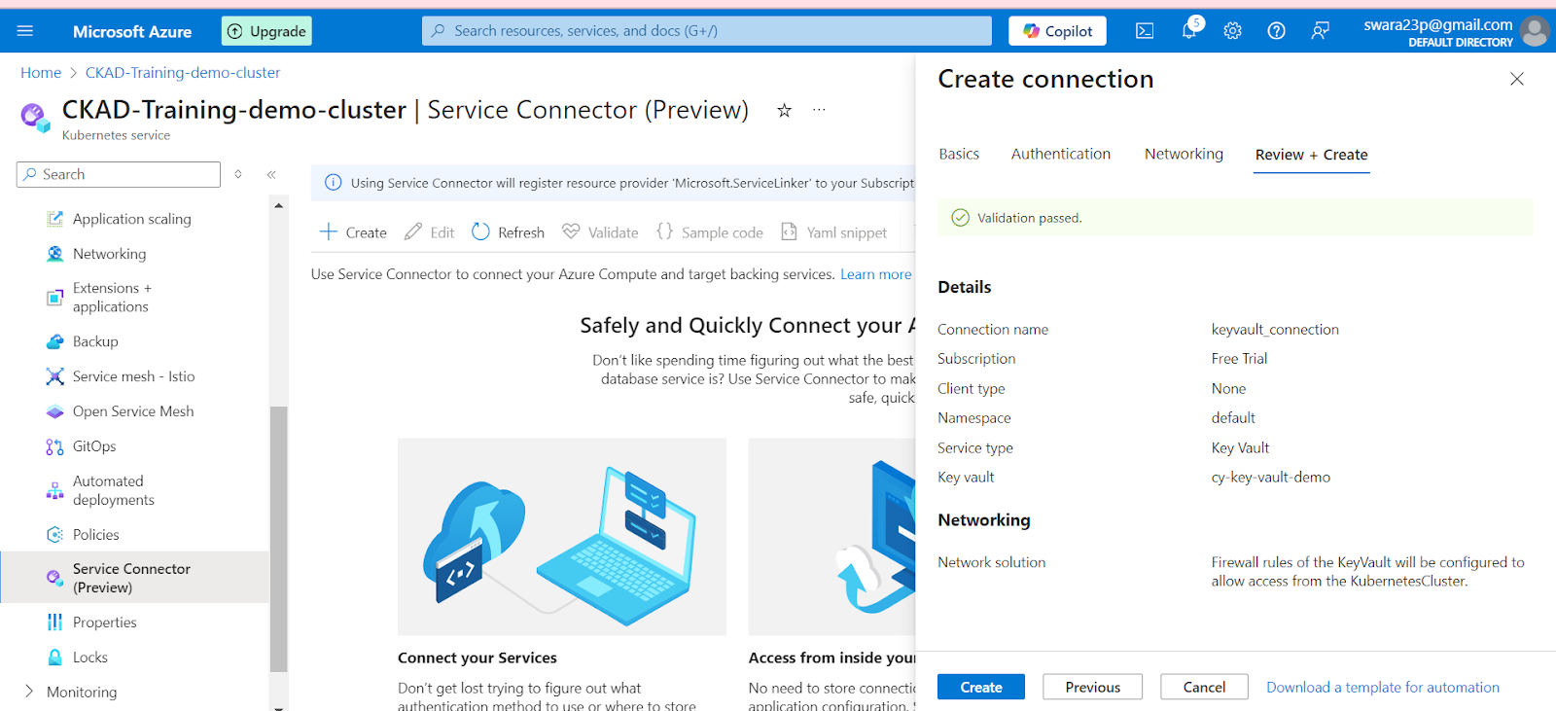This screenshot has height=711, width=1556.
Task: Focus the sidebar Search field
Action: 119,174
